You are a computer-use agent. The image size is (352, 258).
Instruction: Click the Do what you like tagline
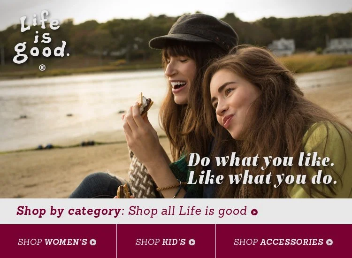tap(260, 160)
